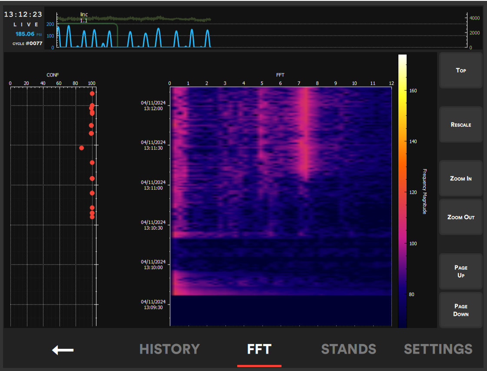Click the Frequency Magnitude axis label

tap(424, 192)
